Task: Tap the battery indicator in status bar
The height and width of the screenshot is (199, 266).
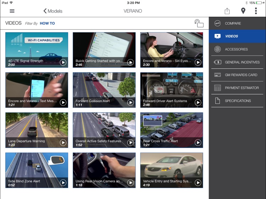Action: click(x=260, y=3)
